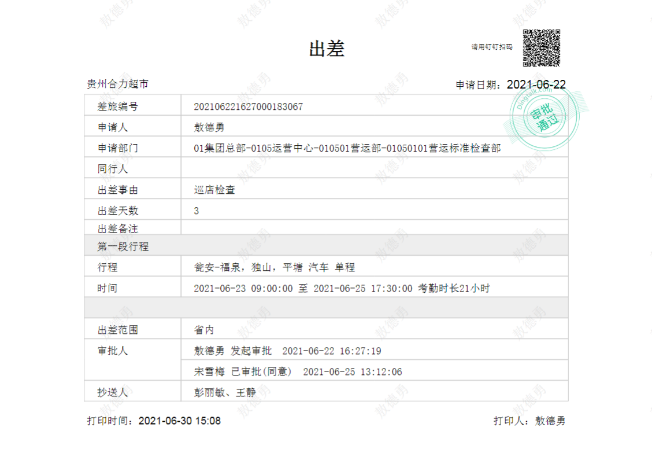Select the 贵州合力超市 company name
The height and width of the screenshot is (453, 652).
pos(117,84)
